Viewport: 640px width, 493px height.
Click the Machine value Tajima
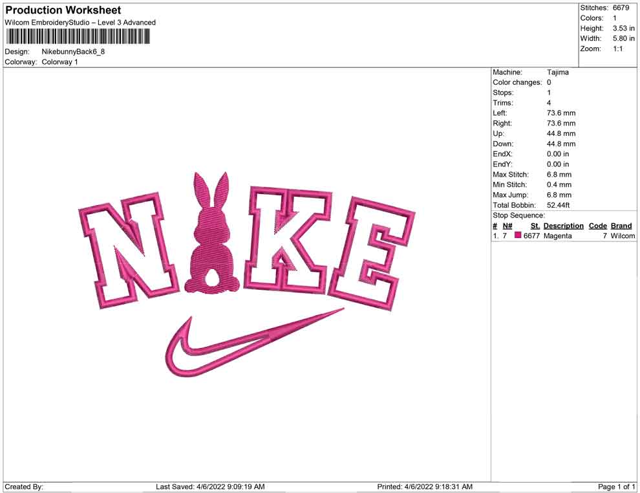(557, 72)
